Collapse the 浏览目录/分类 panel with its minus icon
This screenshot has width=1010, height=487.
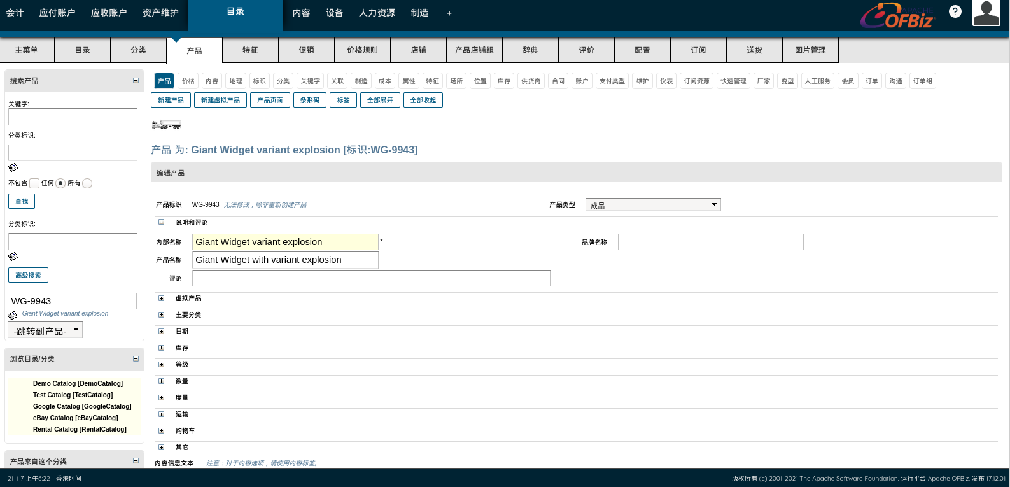136,359
